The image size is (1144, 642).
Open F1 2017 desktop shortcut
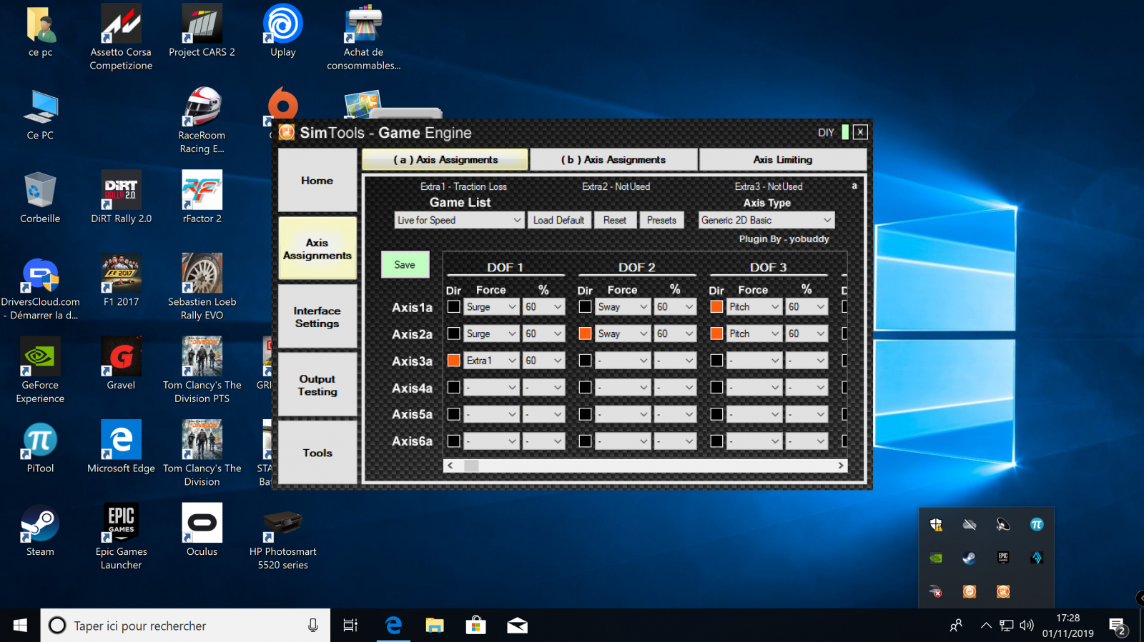[121, 281]
